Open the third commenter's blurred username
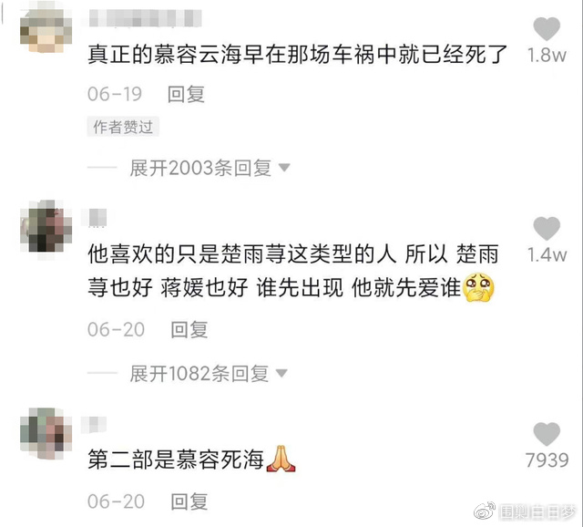The image size is (583, 527). pos(93,425)
